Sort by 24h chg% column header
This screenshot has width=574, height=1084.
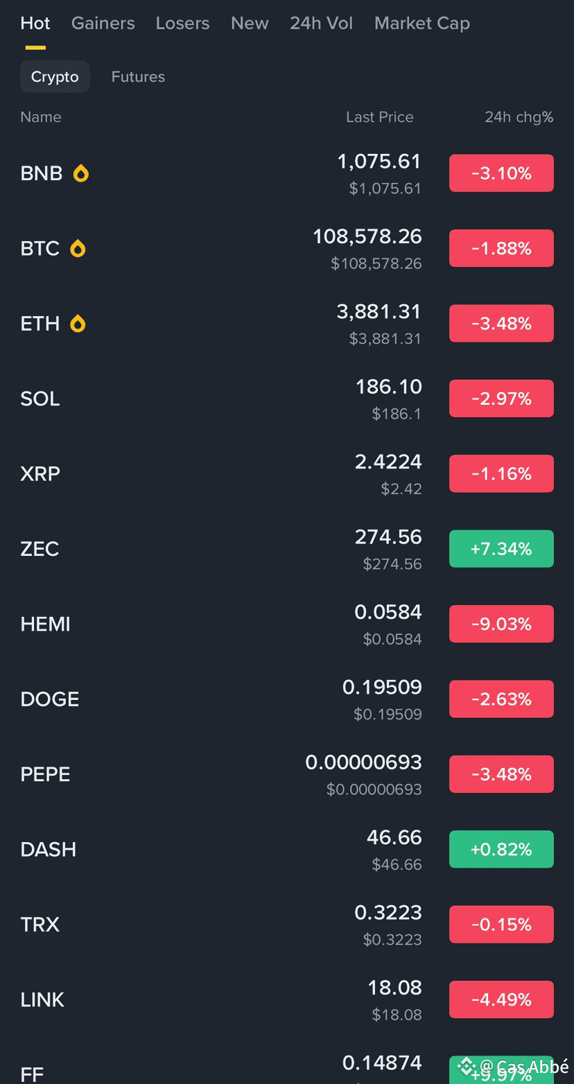click(519, 117)
